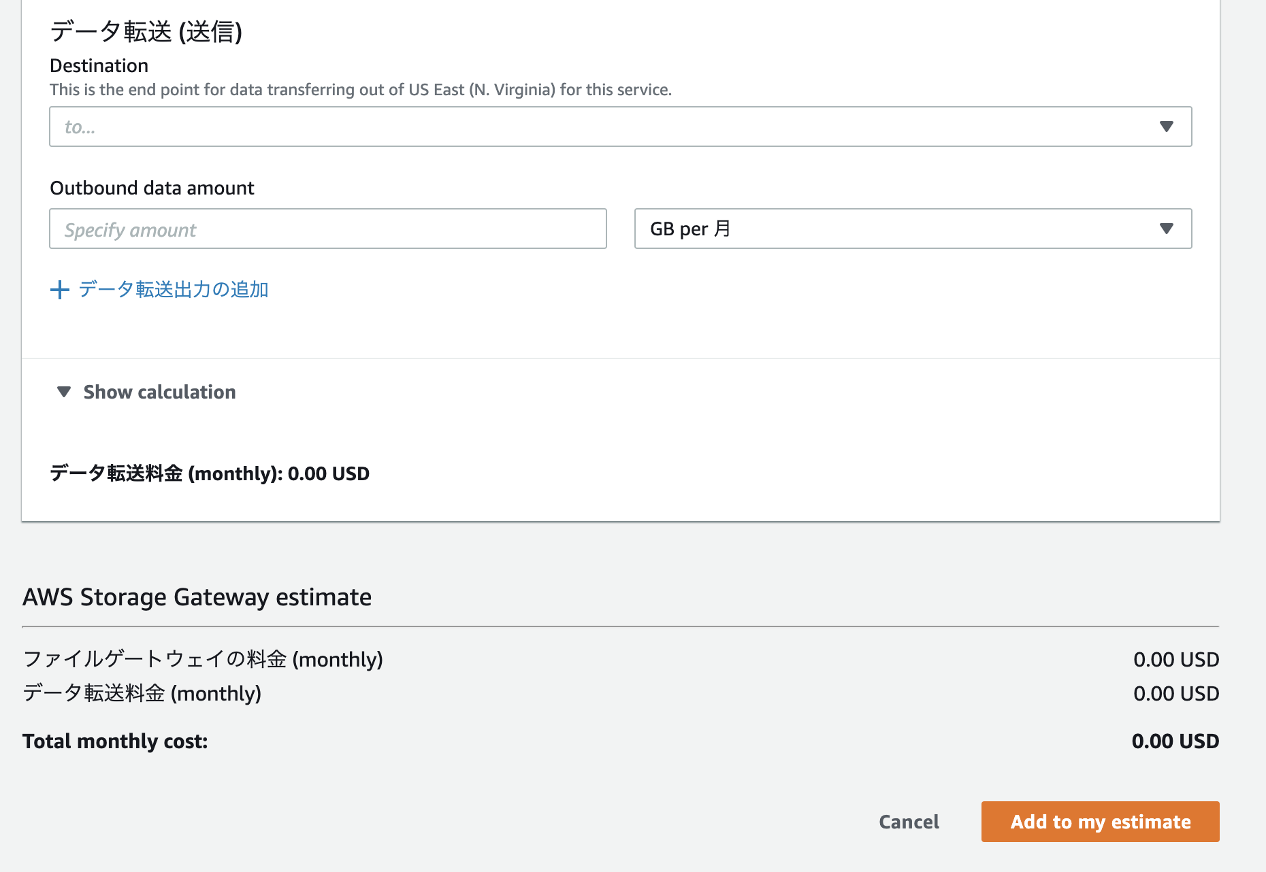Click the Cancel button
The image size is (1266, 872).
908,822
